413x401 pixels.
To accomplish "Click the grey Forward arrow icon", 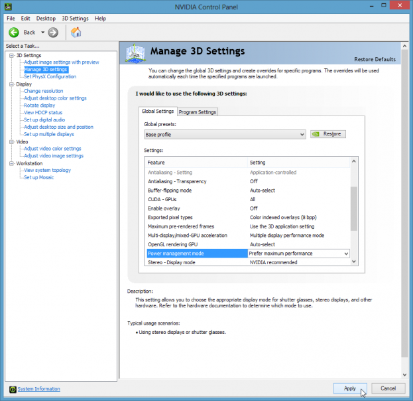I will (x=53, y=33).
